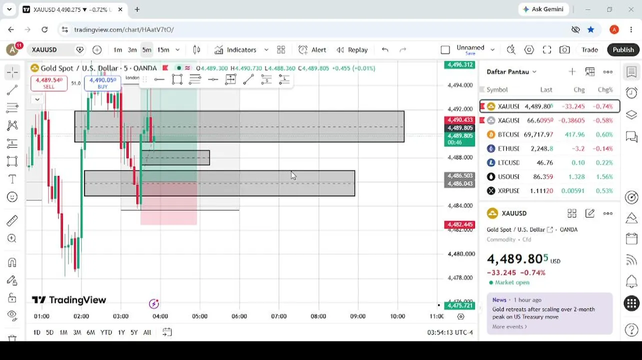This screenshot has height=360, width=642.
Task: Select the 1D date range
Action: (x=36, y=332)
